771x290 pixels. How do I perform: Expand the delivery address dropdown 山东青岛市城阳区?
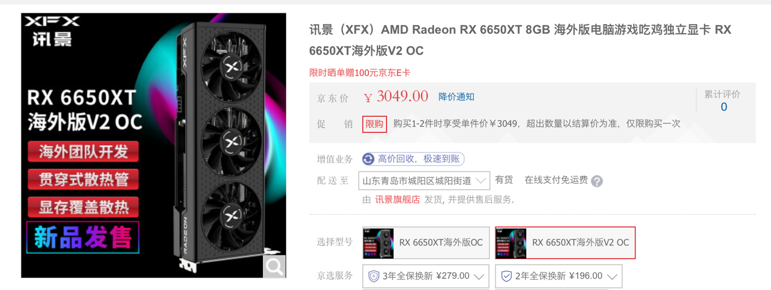tap(424, 181)
